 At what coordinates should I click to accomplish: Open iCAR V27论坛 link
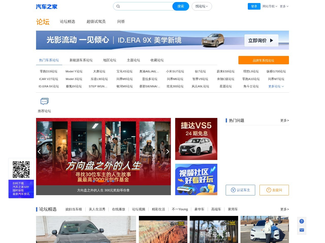pos(48,79)
